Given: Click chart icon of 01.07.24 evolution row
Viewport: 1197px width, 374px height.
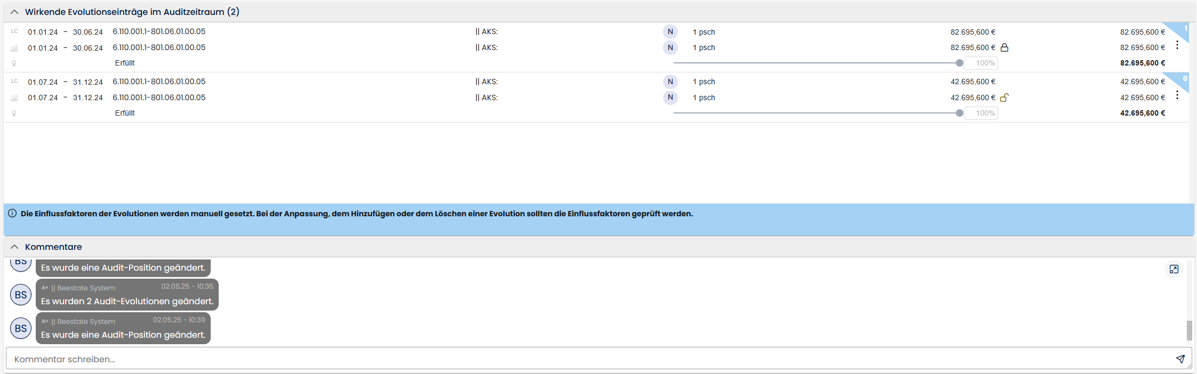Looking at the screenshot, I should 14,98.
